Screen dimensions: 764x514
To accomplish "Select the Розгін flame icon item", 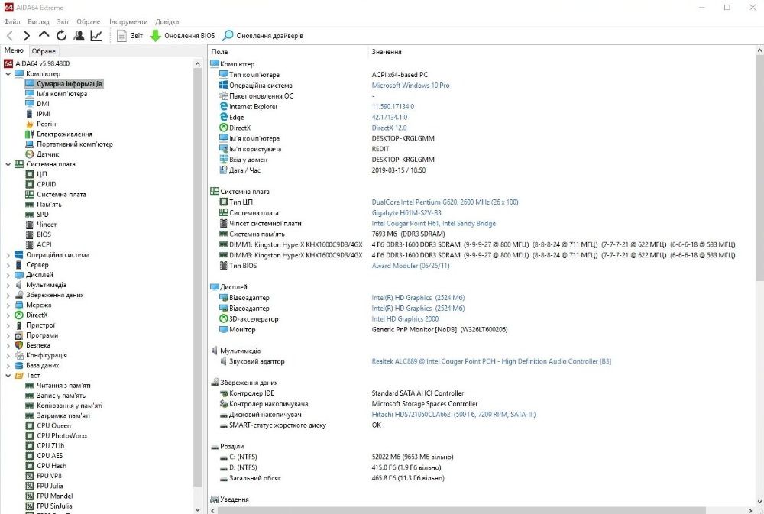I will coord(30,124).
